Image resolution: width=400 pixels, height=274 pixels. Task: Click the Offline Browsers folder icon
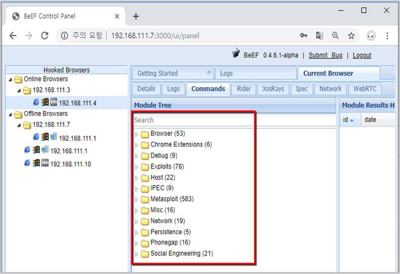point(18,114)
